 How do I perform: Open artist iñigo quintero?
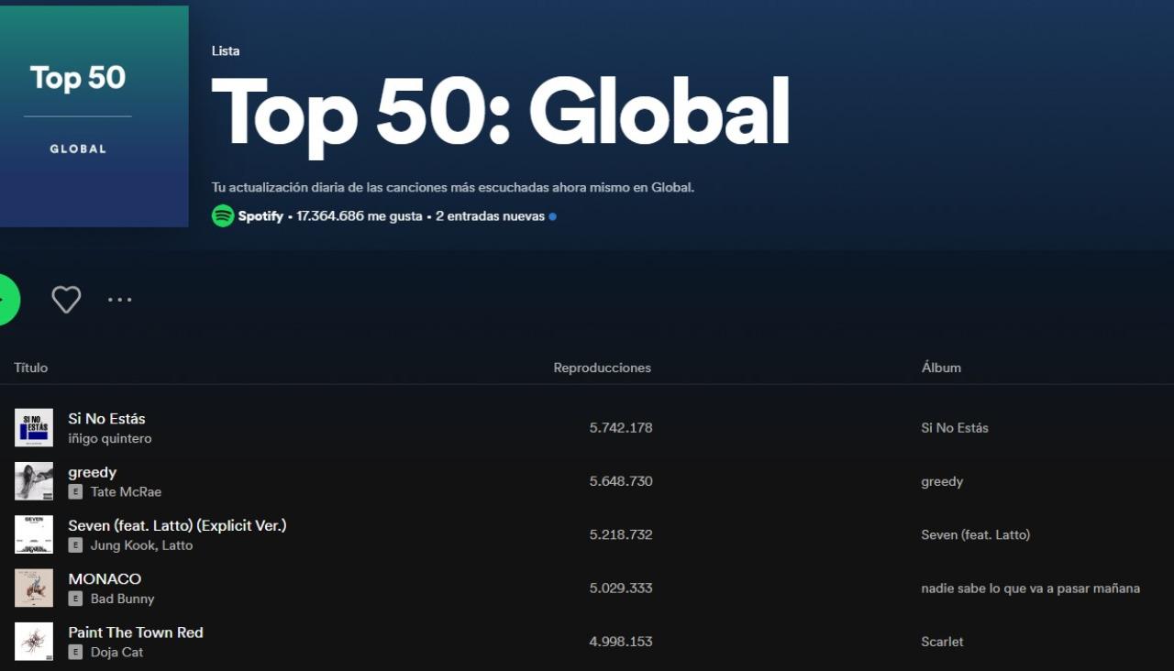[110, 438]
